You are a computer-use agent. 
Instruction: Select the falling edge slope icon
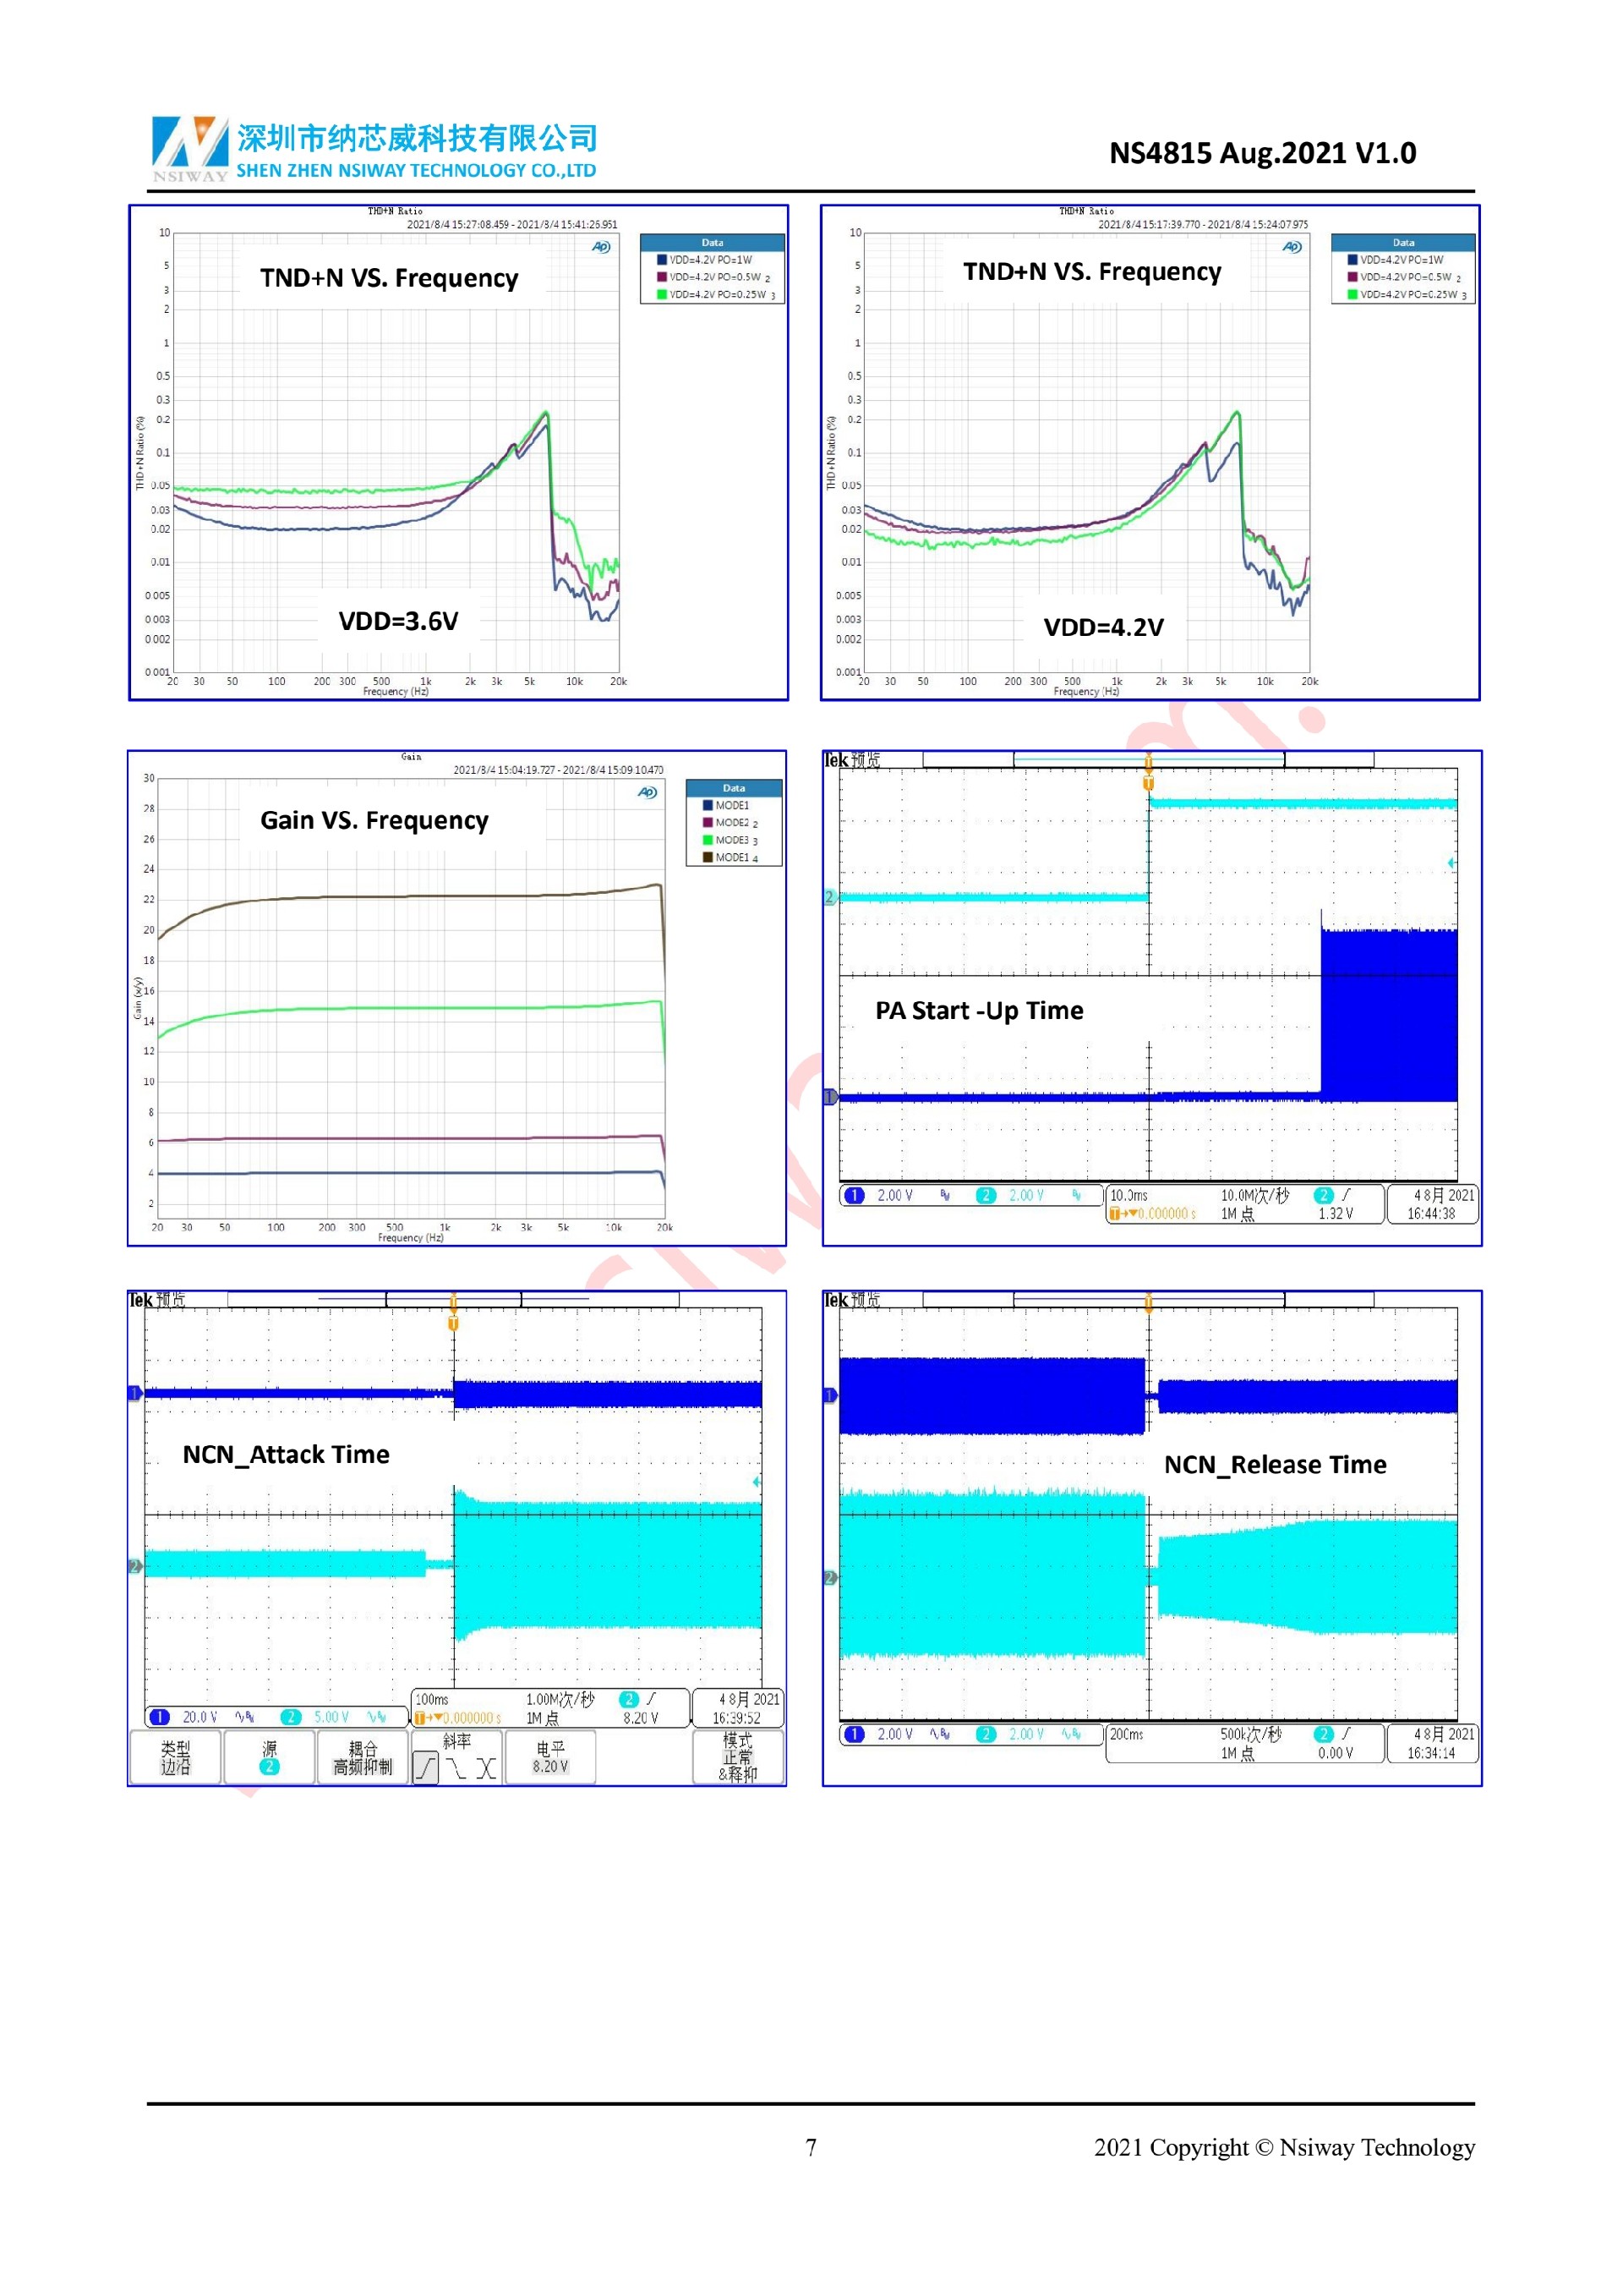point(456,1768)
